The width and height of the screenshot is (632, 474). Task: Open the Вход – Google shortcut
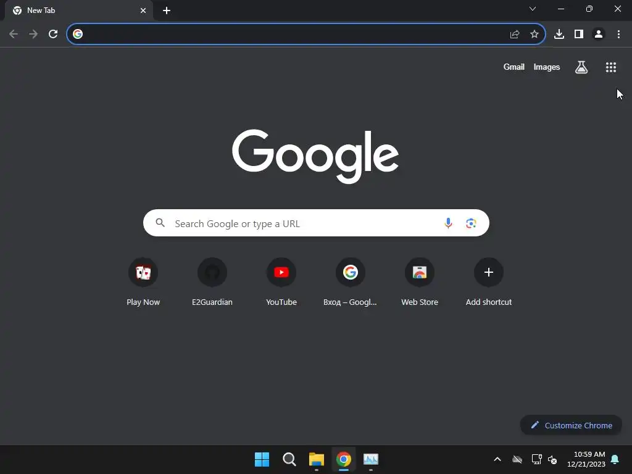351,281
